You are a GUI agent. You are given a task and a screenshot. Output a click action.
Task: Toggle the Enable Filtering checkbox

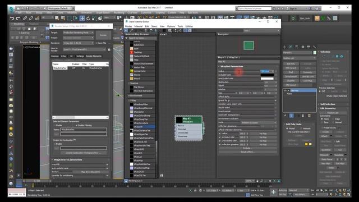(x=76, y=125)
